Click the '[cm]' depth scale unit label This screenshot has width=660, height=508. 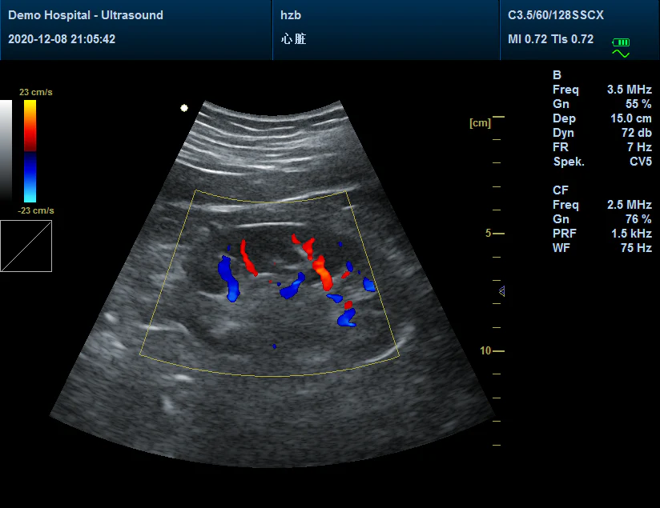[x=481, y=123]
